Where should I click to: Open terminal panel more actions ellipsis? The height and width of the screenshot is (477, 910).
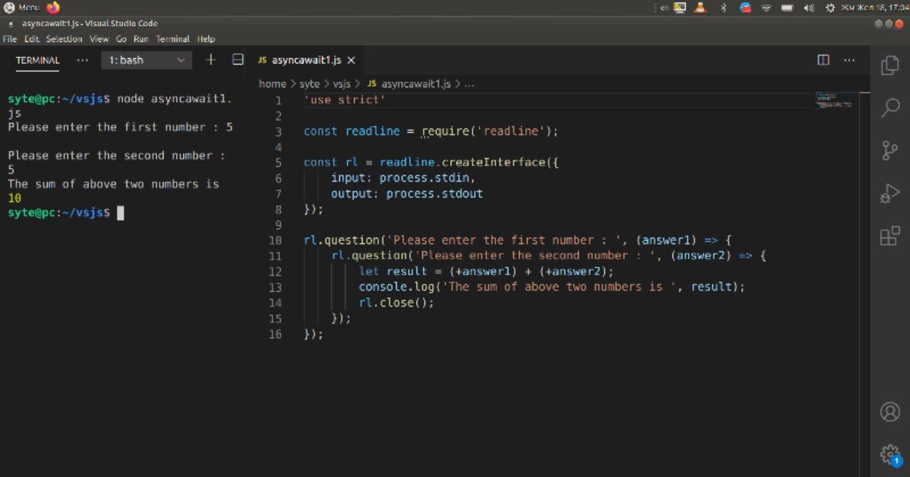tap(82, 60)
